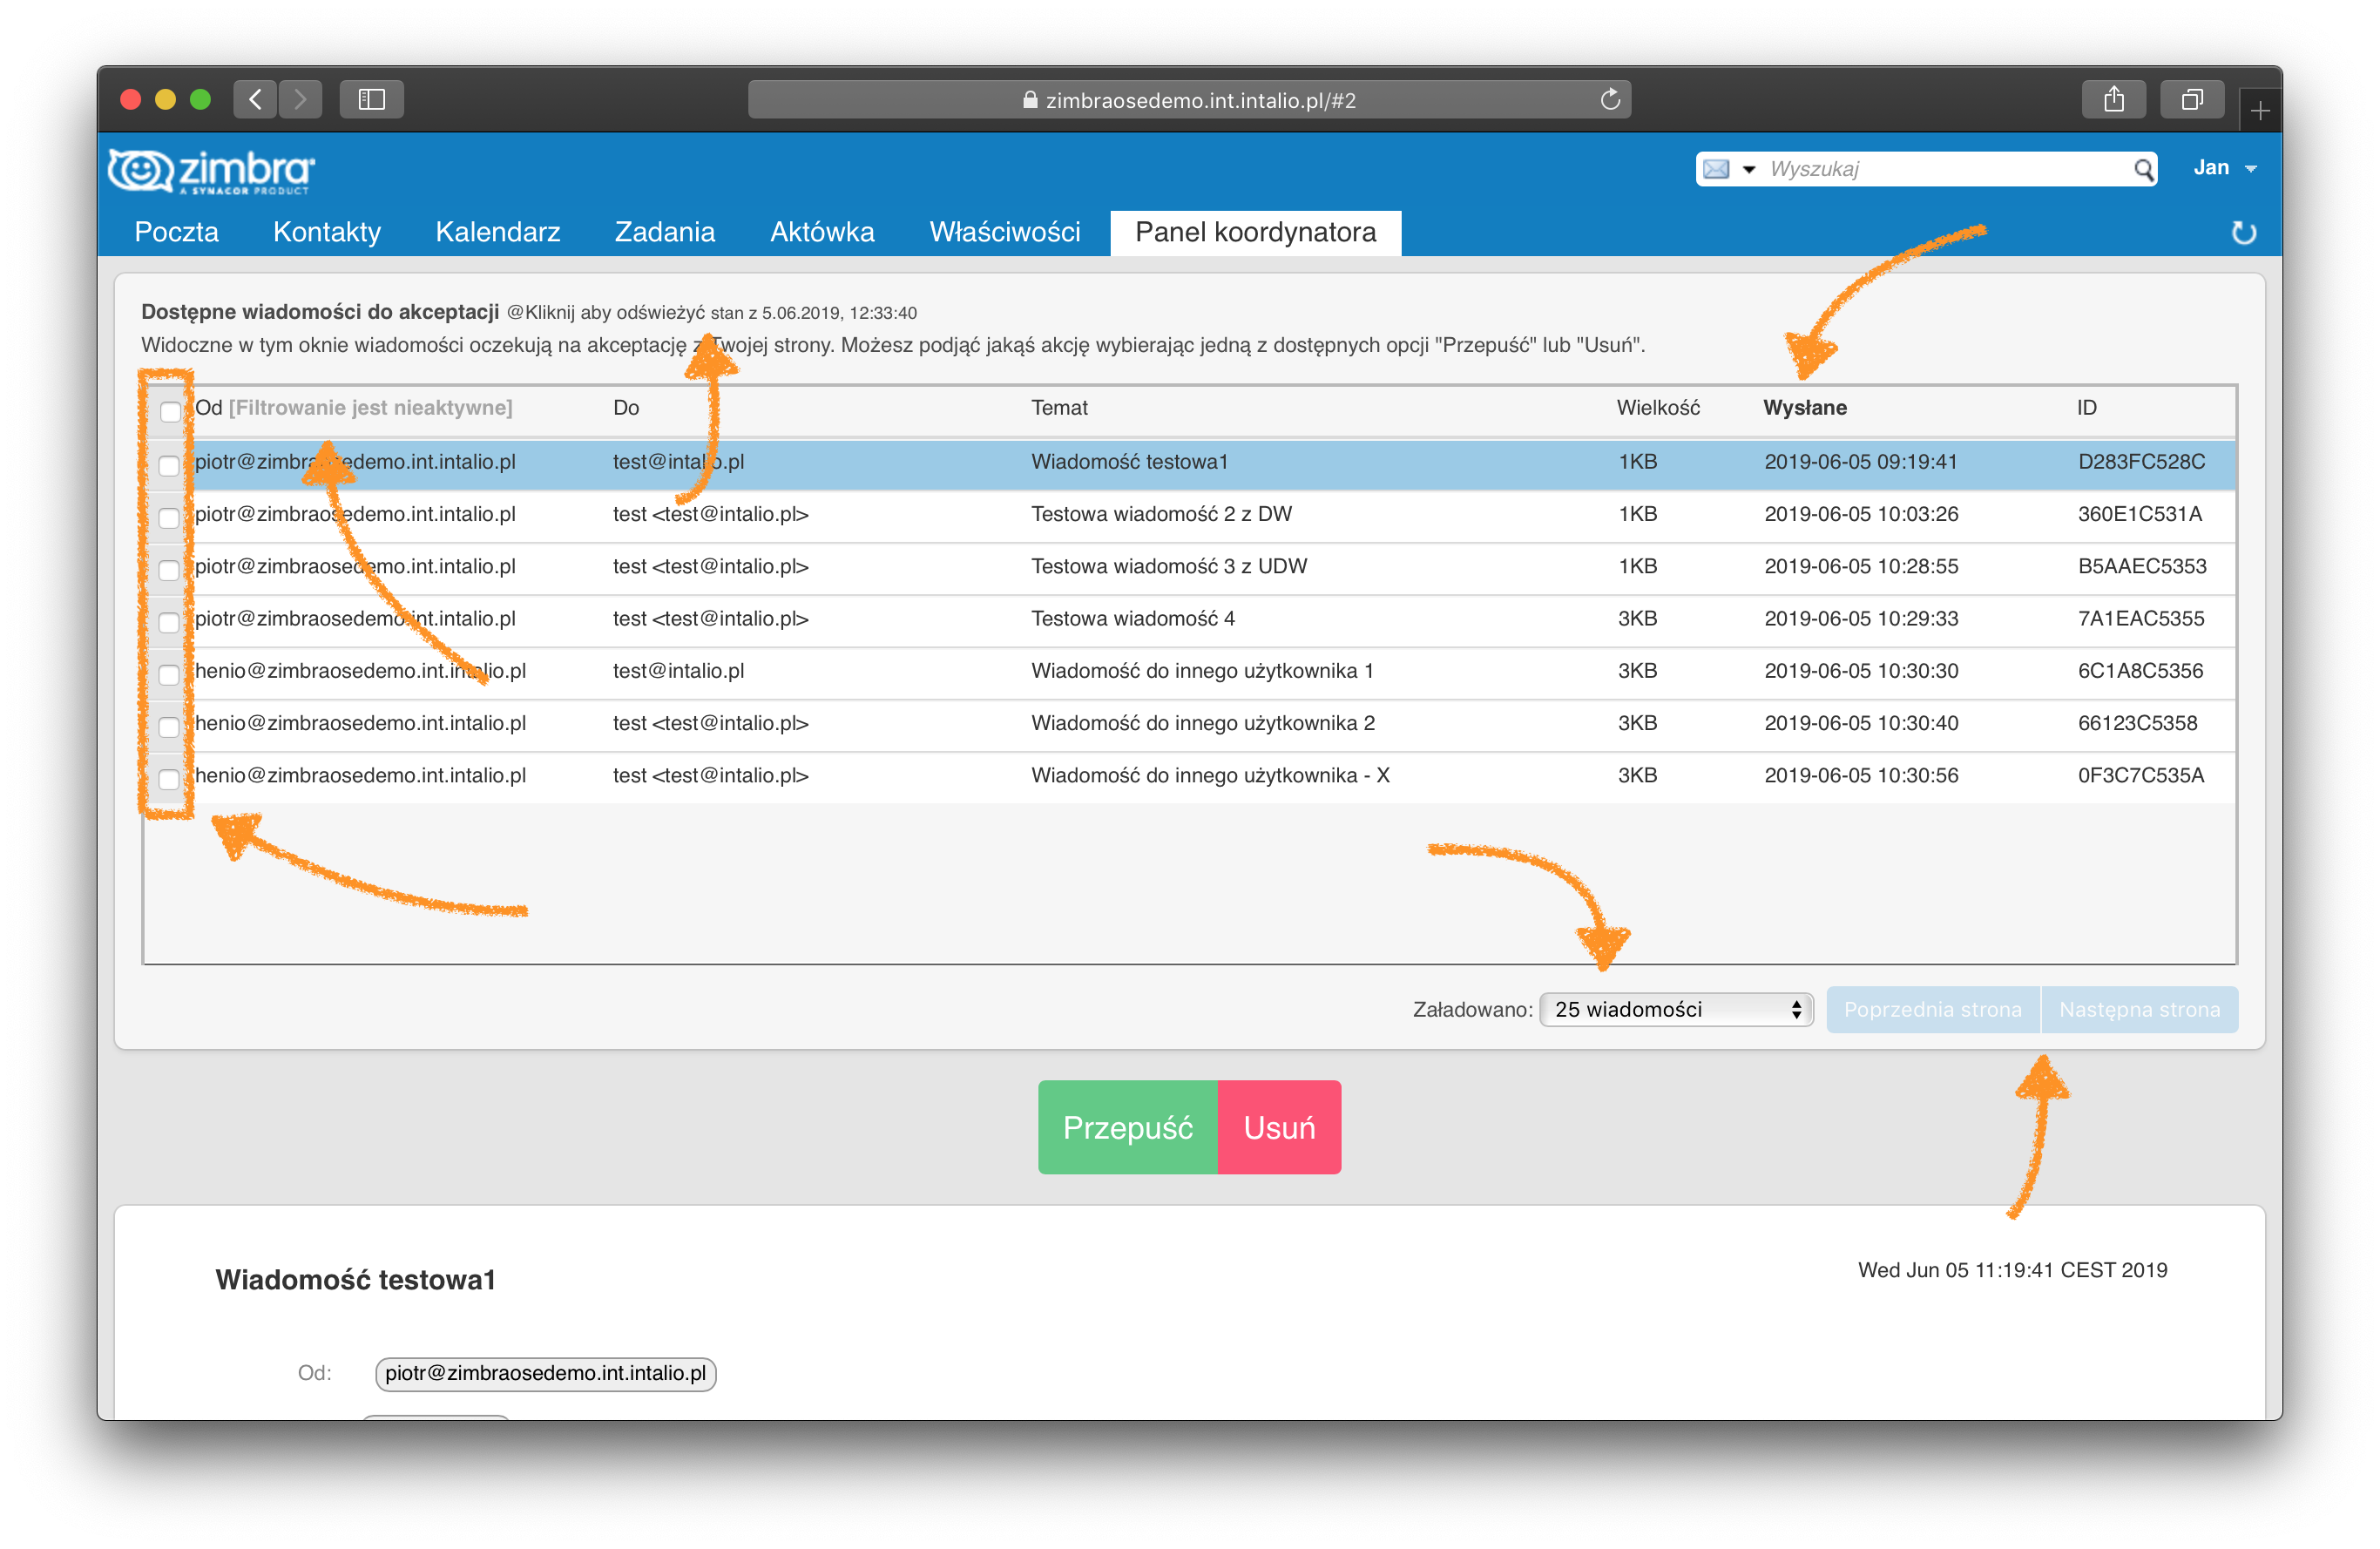Check the innego użytkownika 2 row checkbox
Image resolution: width=2380 pixels, height=1549 pixels.
pos(169,726)
